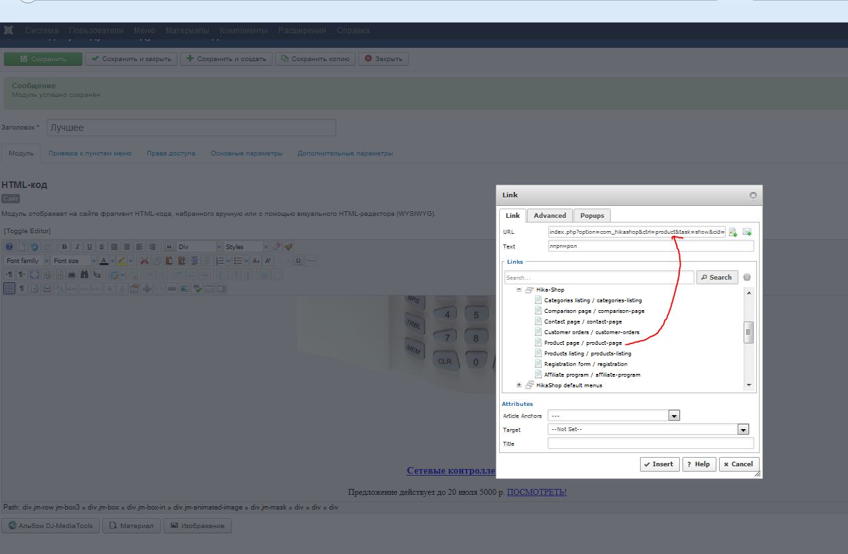Click the Help button in Link dialog
848x554 pixels.
point(699,464)
